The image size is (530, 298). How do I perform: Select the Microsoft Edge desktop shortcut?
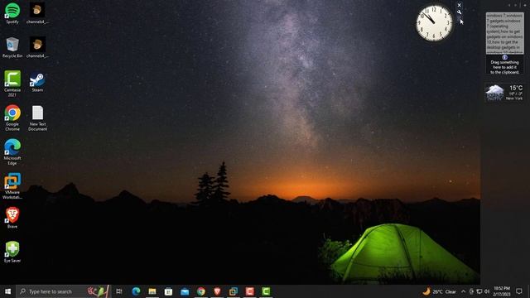(x=12, y=151)
